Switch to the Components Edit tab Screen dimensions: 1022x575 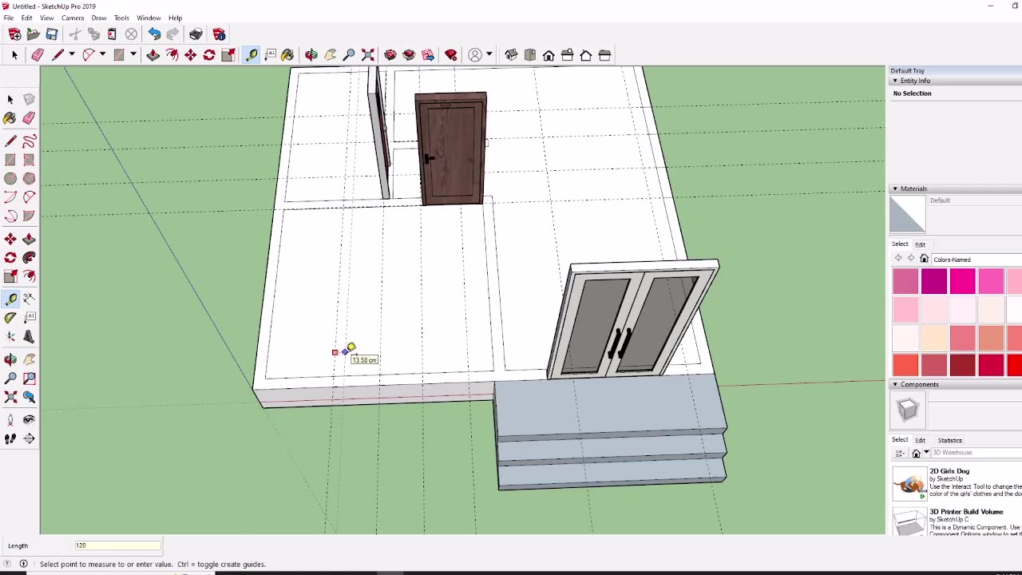920,440
